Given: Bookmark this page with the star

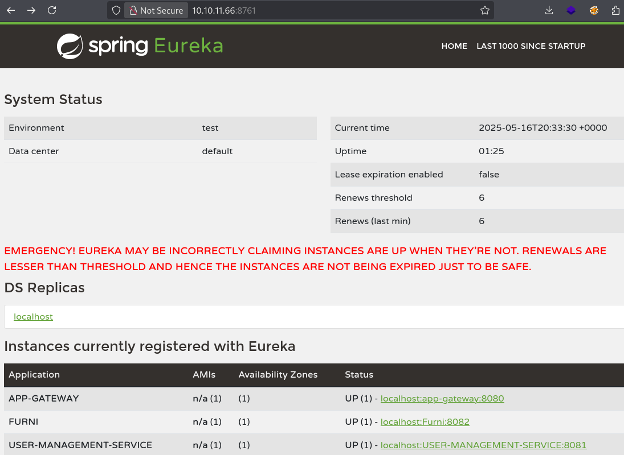Looking at the screenshot, I should click(x=485, y=10).
